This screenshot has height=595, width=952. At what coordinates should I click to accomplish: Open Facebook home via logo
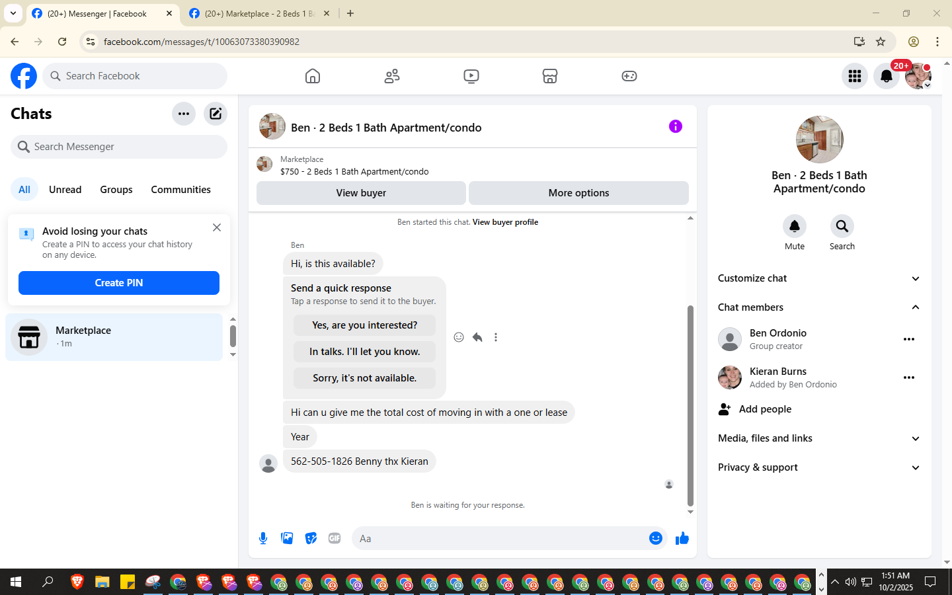[24, 76]
